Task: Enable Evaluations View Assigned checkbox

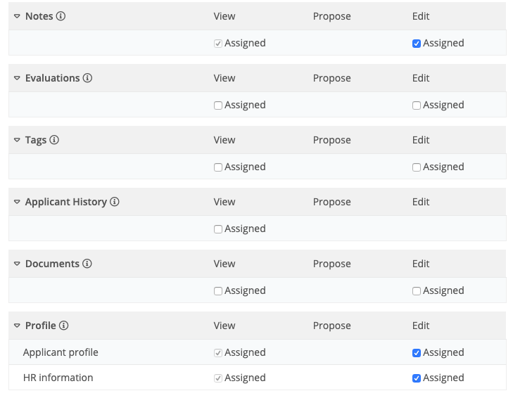Action: [218, 105]
